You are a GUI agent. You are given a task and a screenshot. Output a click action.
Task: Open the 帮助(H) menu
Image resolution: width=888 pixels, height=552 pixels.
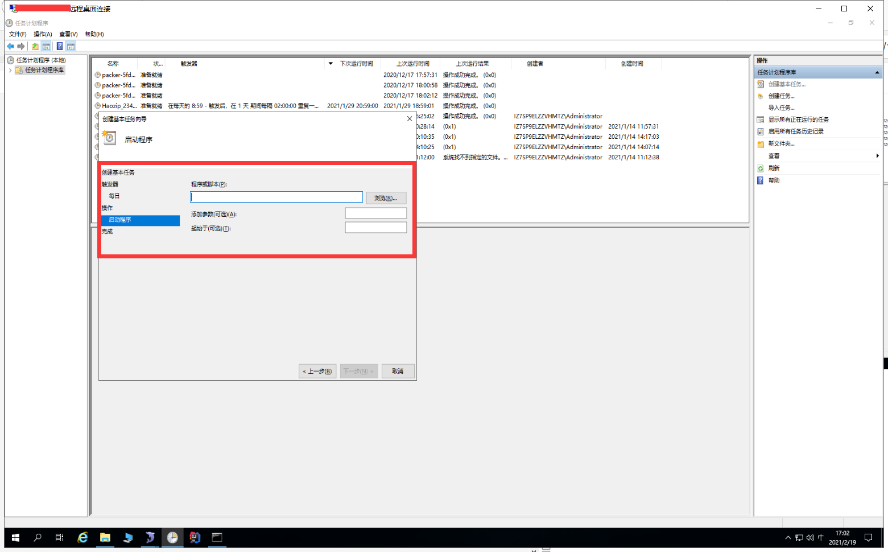[x=94, y=34]
